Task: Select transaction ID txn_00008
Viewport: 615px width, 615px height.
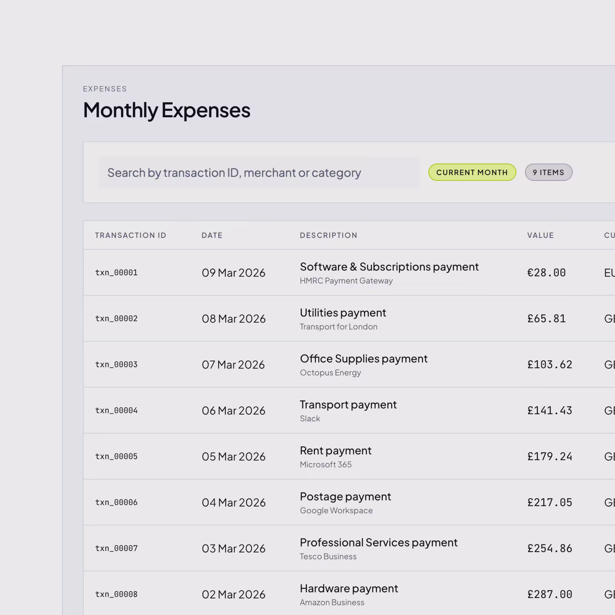Action: click(116, 594)
